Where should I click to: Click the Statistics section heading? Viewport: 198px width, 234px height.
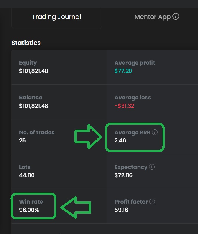[26, 43]
